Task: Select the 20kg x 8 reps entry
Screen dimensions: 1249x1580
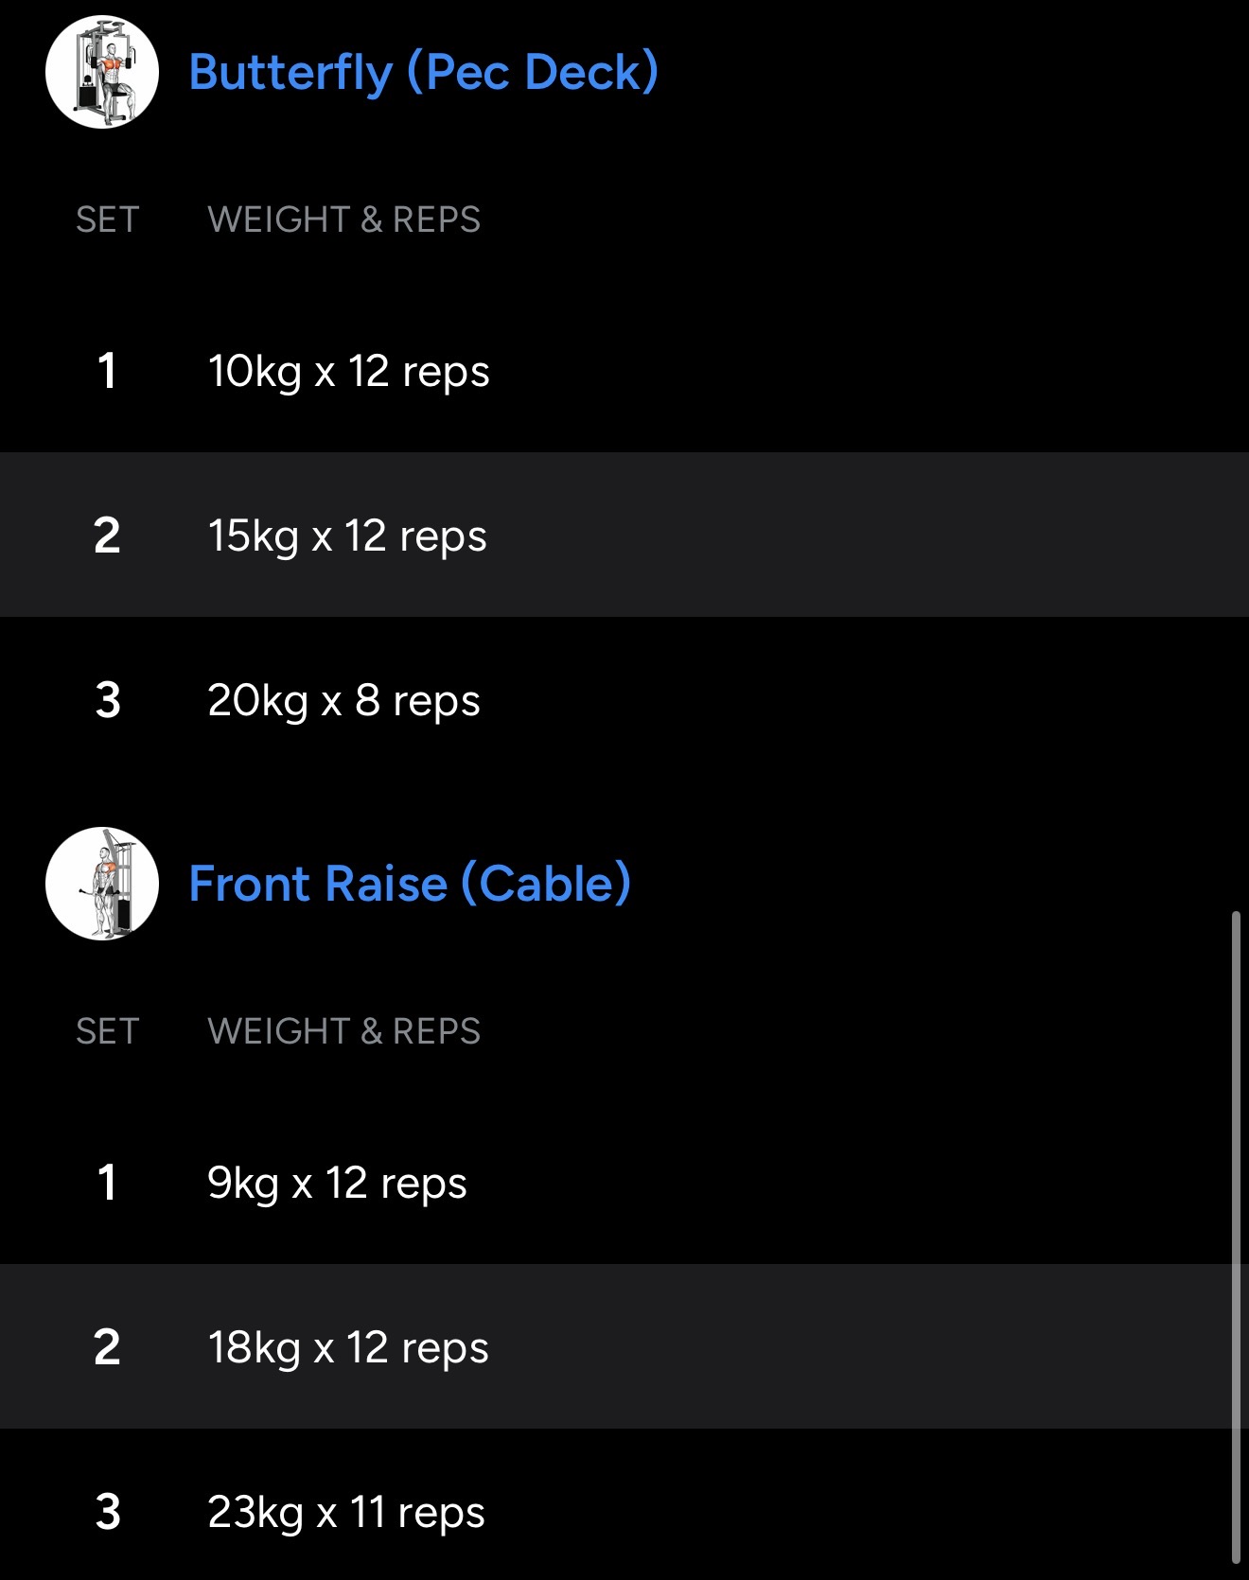Action: [343, 701]
